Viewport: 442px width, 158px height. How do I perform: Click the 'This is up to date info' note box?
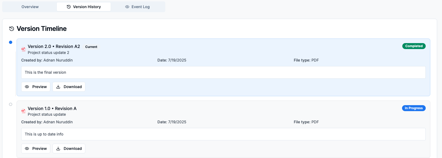coord(223,134)
